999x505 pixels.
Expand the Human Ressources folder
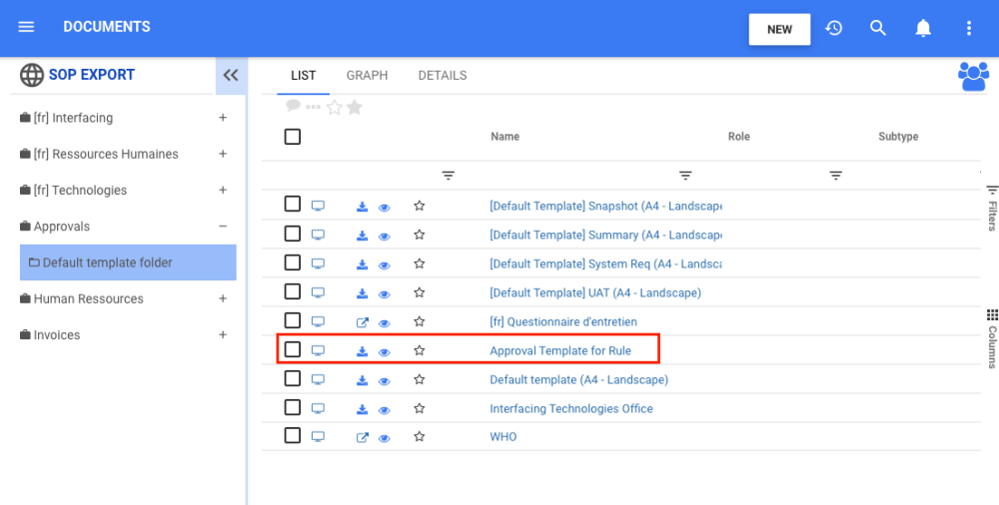coord(223,298)
